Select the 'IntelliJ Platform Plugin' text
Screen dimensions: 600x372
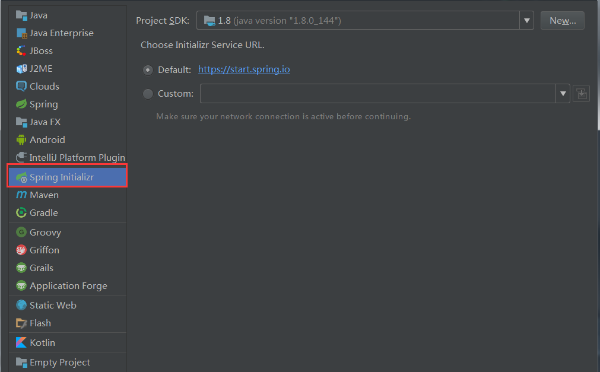[77, 158]
